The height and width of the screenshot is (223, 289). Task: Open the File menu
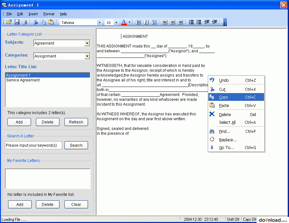pos(9,14)
